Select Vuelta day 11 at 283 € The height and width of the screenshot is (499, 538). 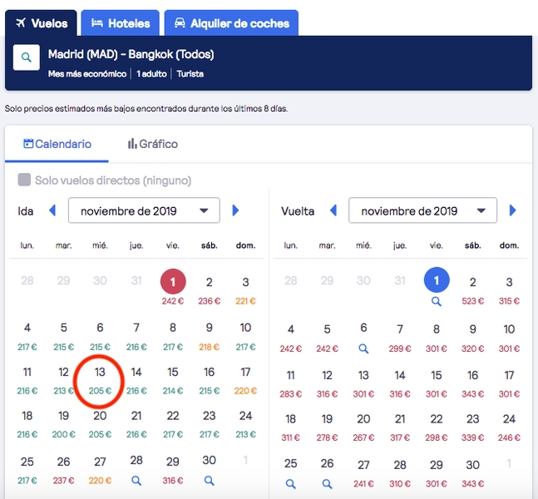[290, 384]
